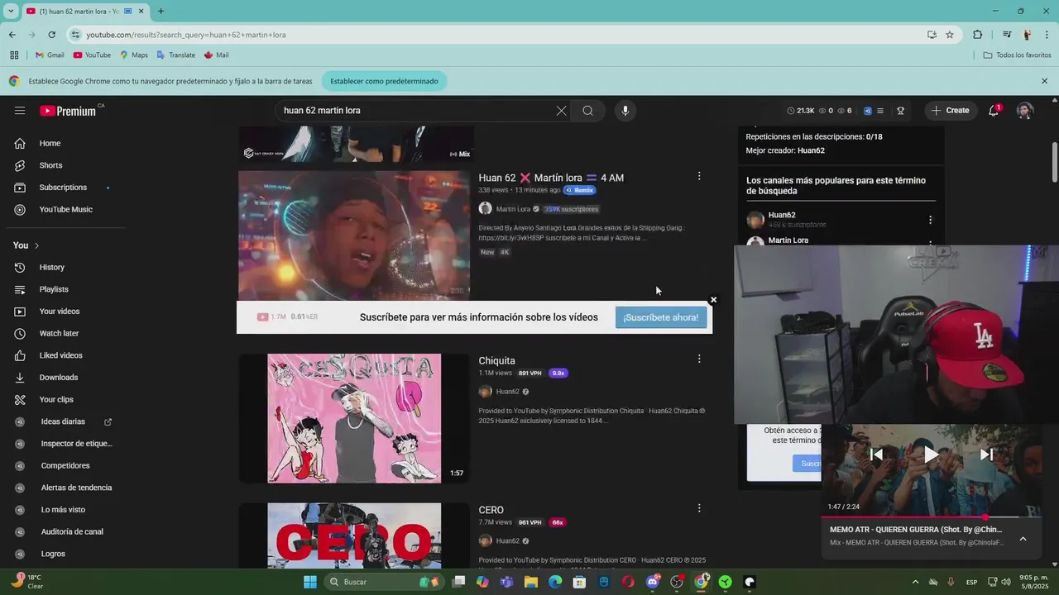The width and height of the screenshot is (1059, 595).
Task: Go to previous track in miniplayer
Action: 876,454
